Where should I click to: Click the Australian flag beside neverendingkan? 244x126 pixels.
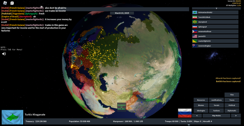click(195, 46)
